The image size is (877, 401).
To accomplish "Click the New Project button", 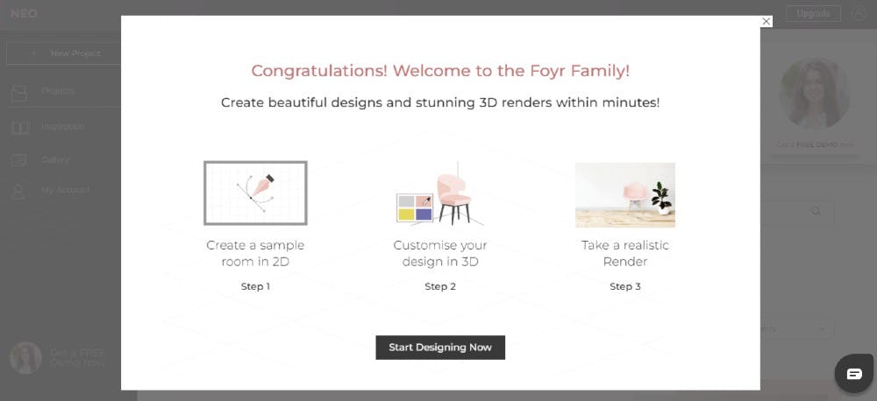I will coord(66,53).
